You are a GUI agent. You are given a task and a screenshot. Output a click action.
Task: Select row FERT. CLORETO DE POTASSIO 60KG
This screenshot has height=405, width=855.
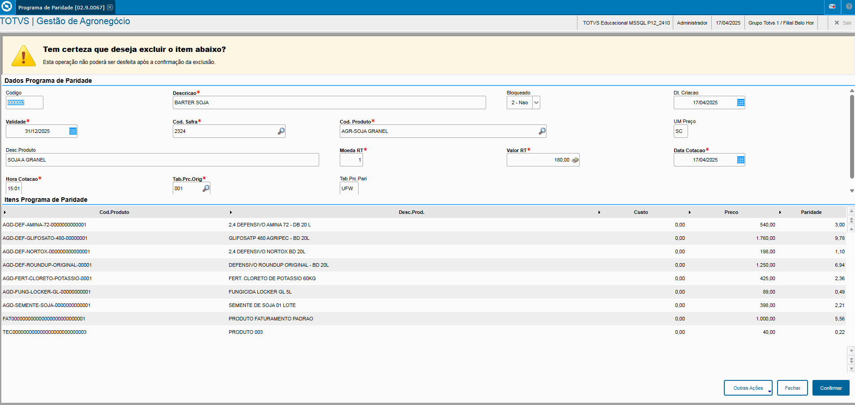click(x=424, y=278)
